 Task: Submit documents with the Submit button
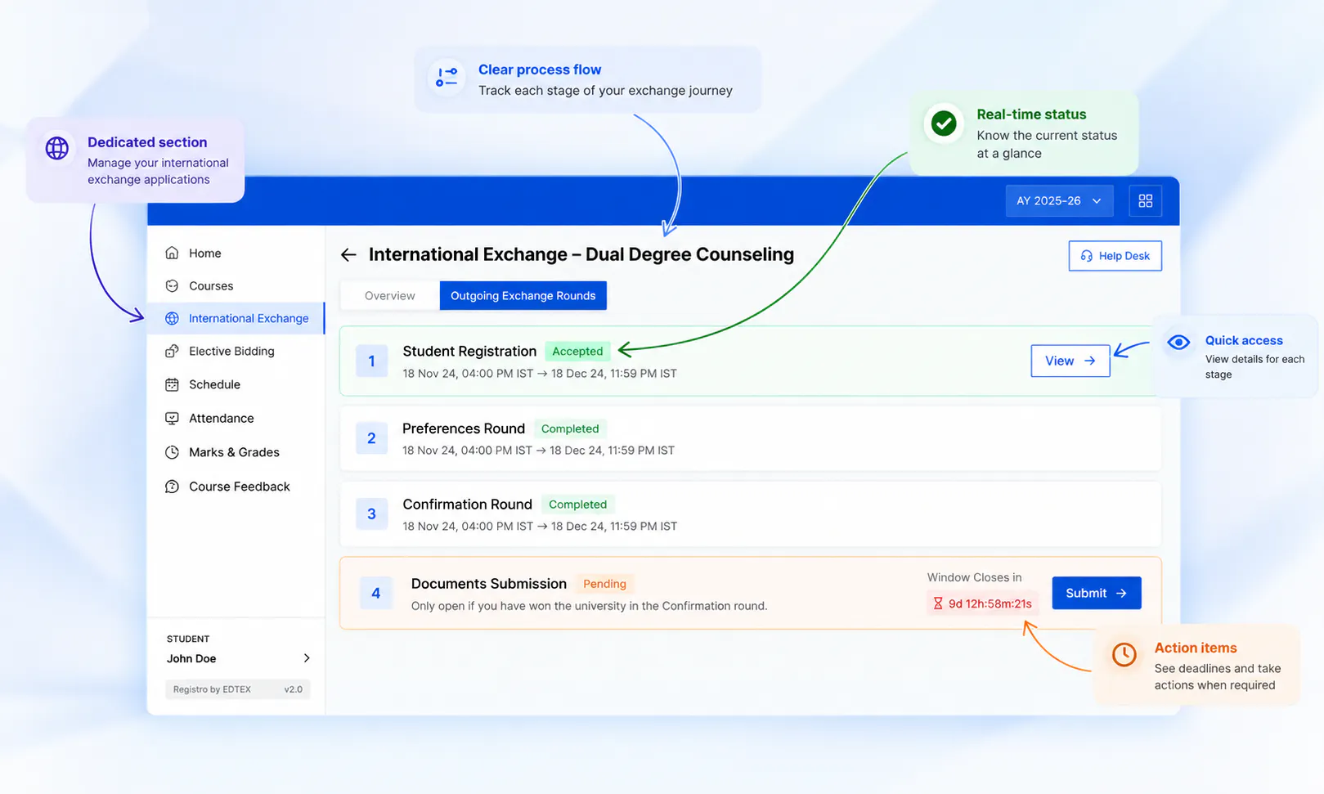(1096, 593)
